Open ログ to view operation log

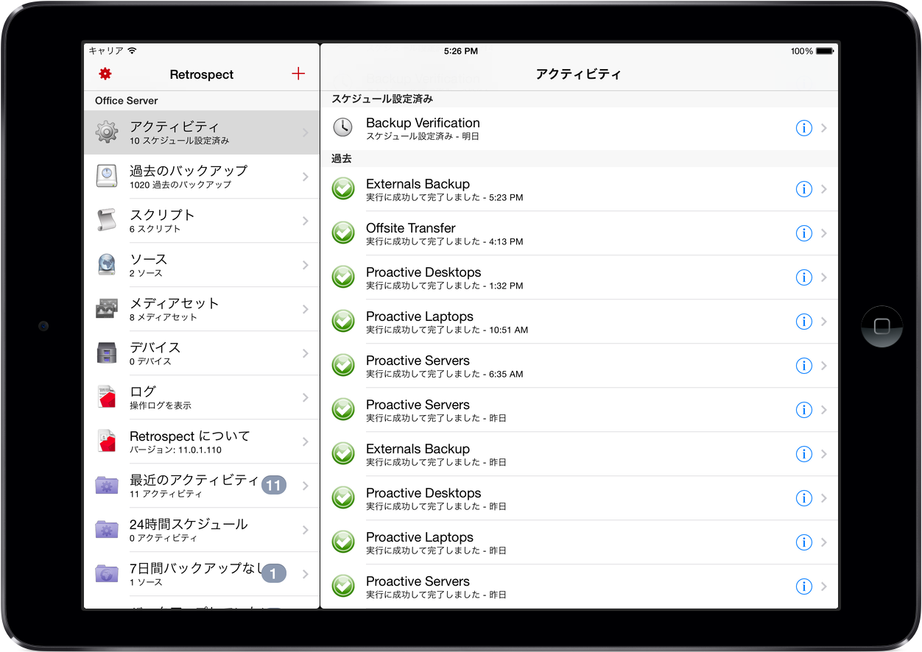coord(202,397)
